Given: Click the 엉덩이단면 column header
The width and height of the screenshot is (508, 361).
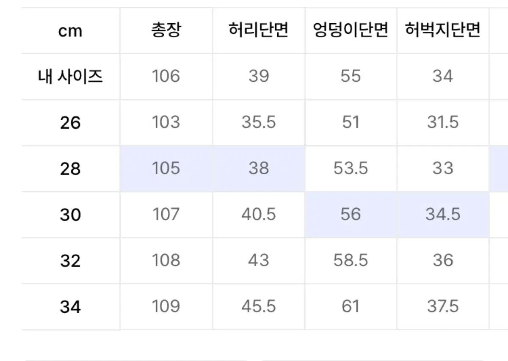Looking at the screenshot, I should click(351, 30).
